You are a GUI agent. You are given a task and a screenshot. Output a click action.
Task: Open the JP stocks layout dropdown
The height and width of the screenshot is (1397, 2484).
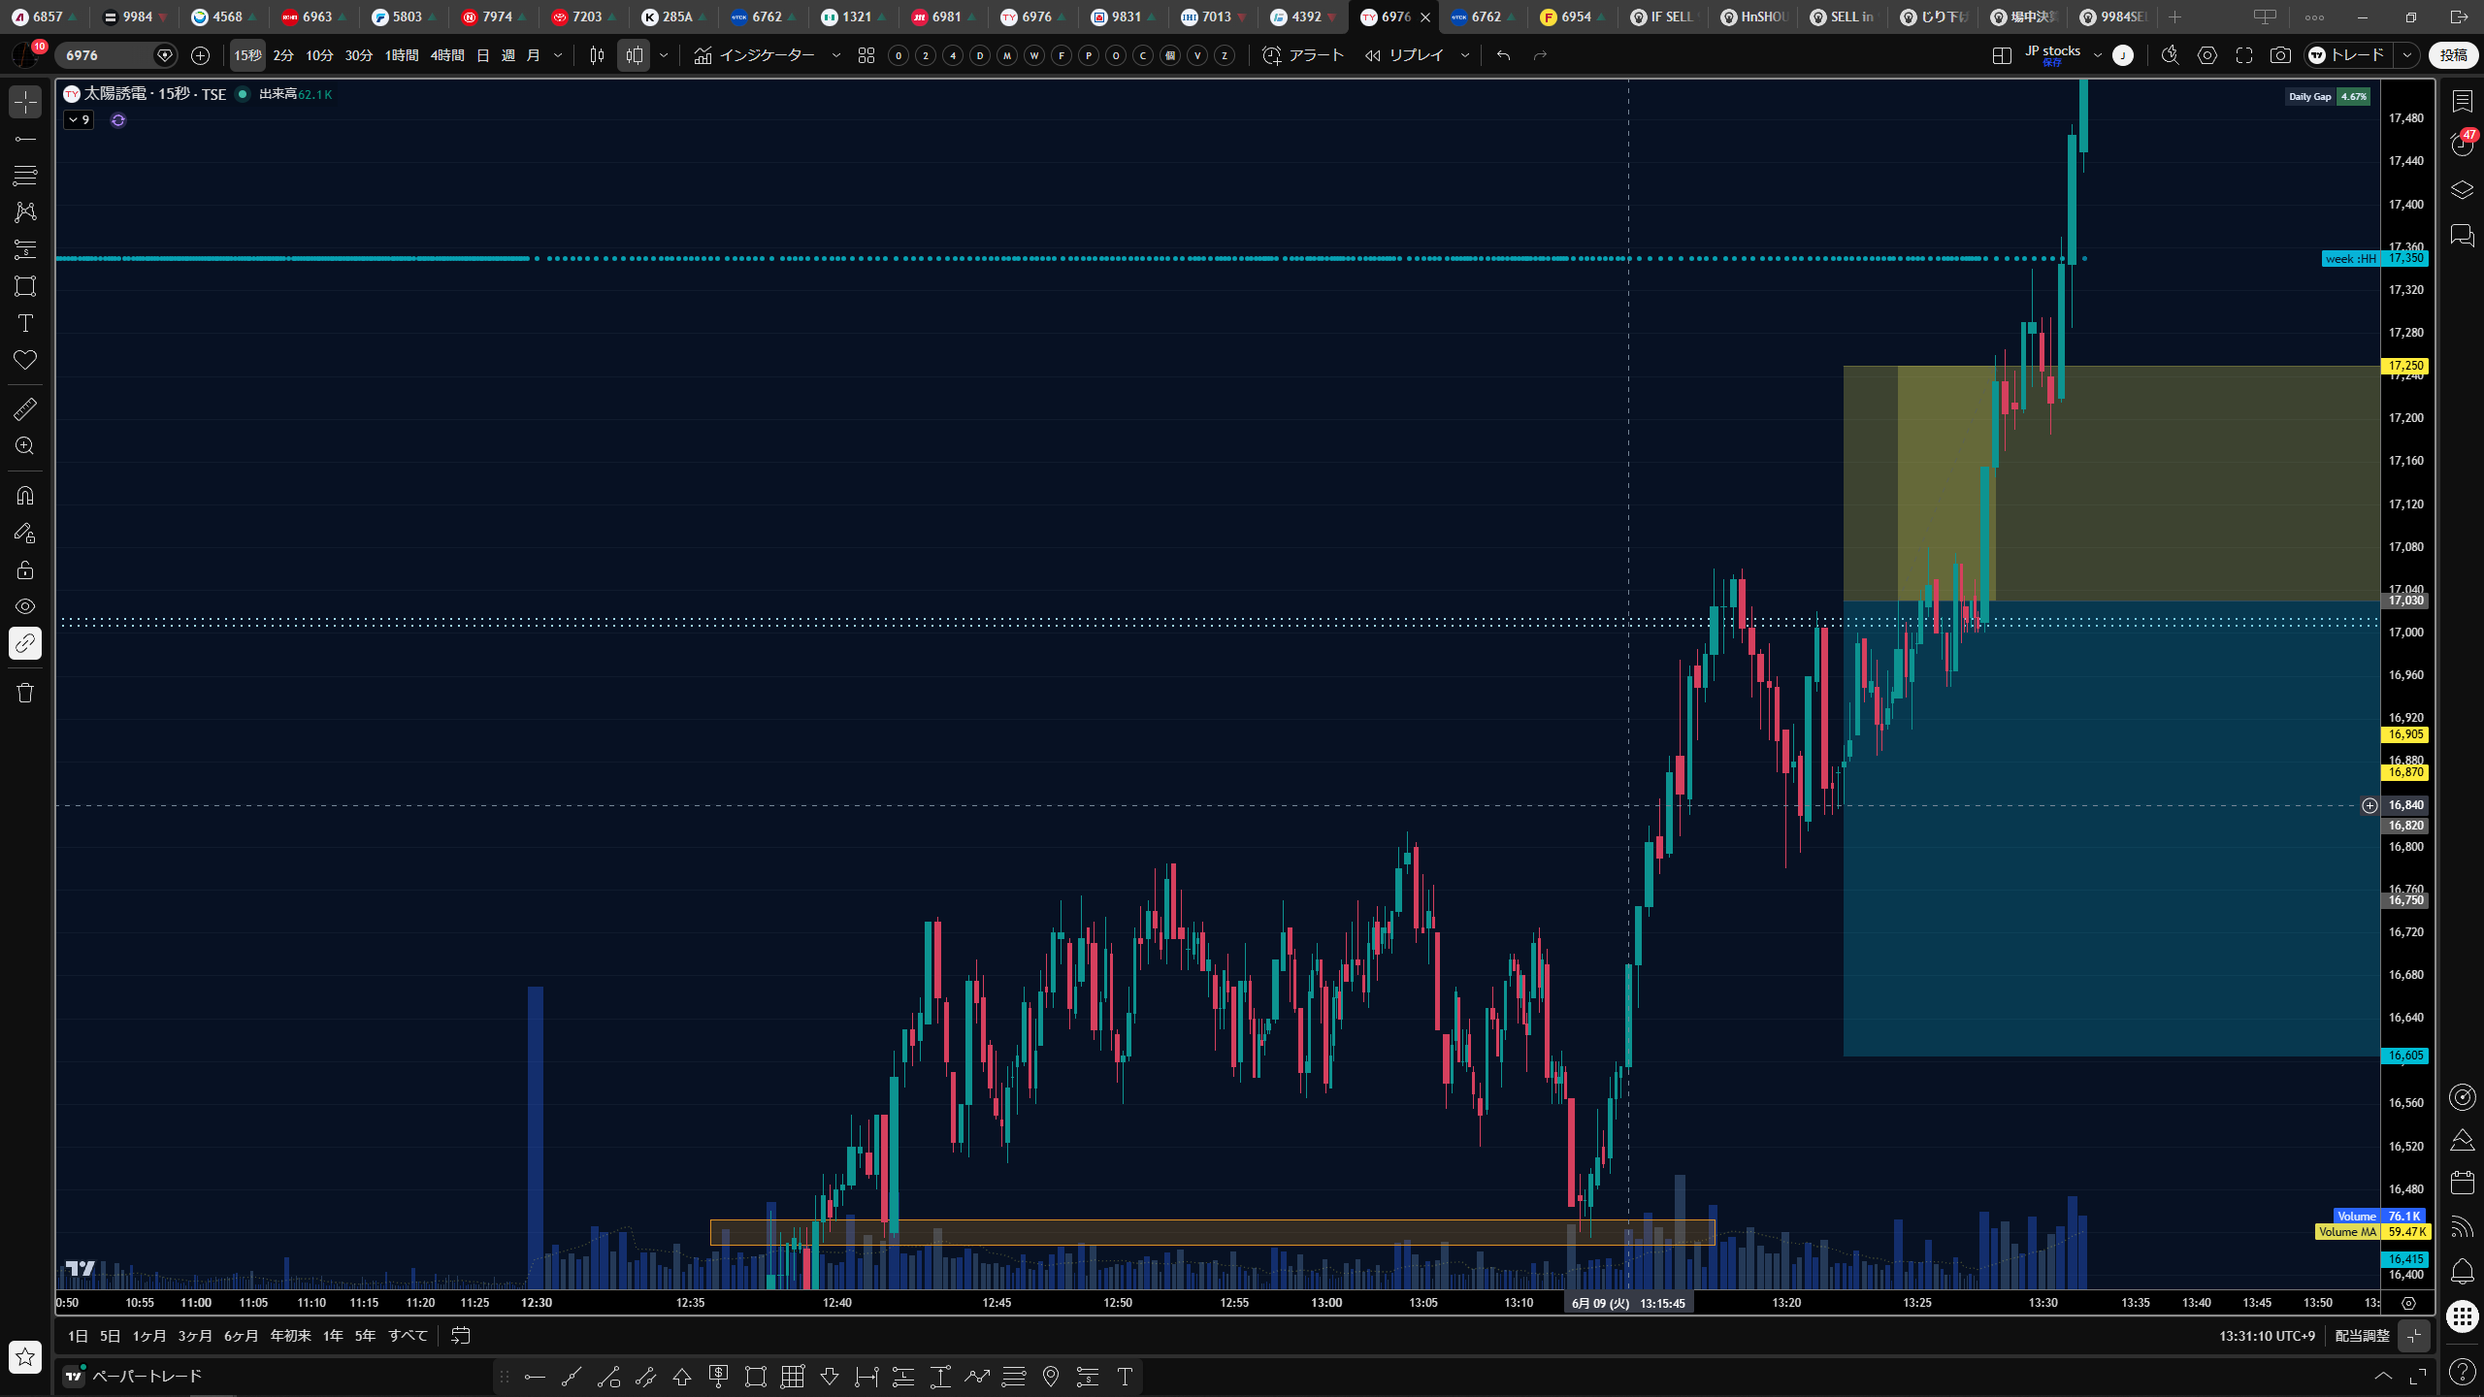(2098, 55)
